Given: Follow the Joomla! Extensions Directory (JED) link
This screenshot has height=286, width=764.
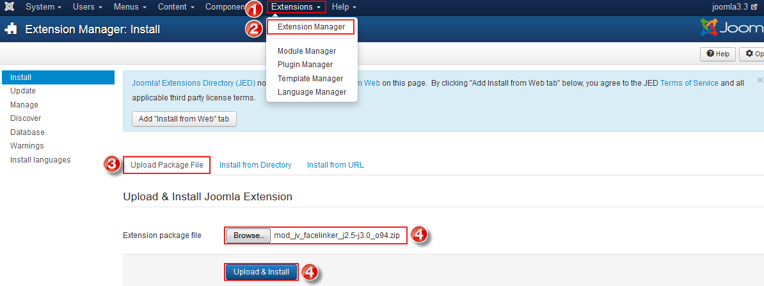Looking at the screenshot, I should tap(193, 83).
